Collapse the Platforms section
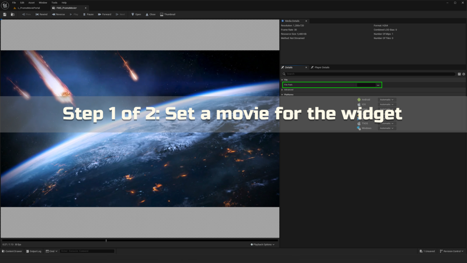 282,94
